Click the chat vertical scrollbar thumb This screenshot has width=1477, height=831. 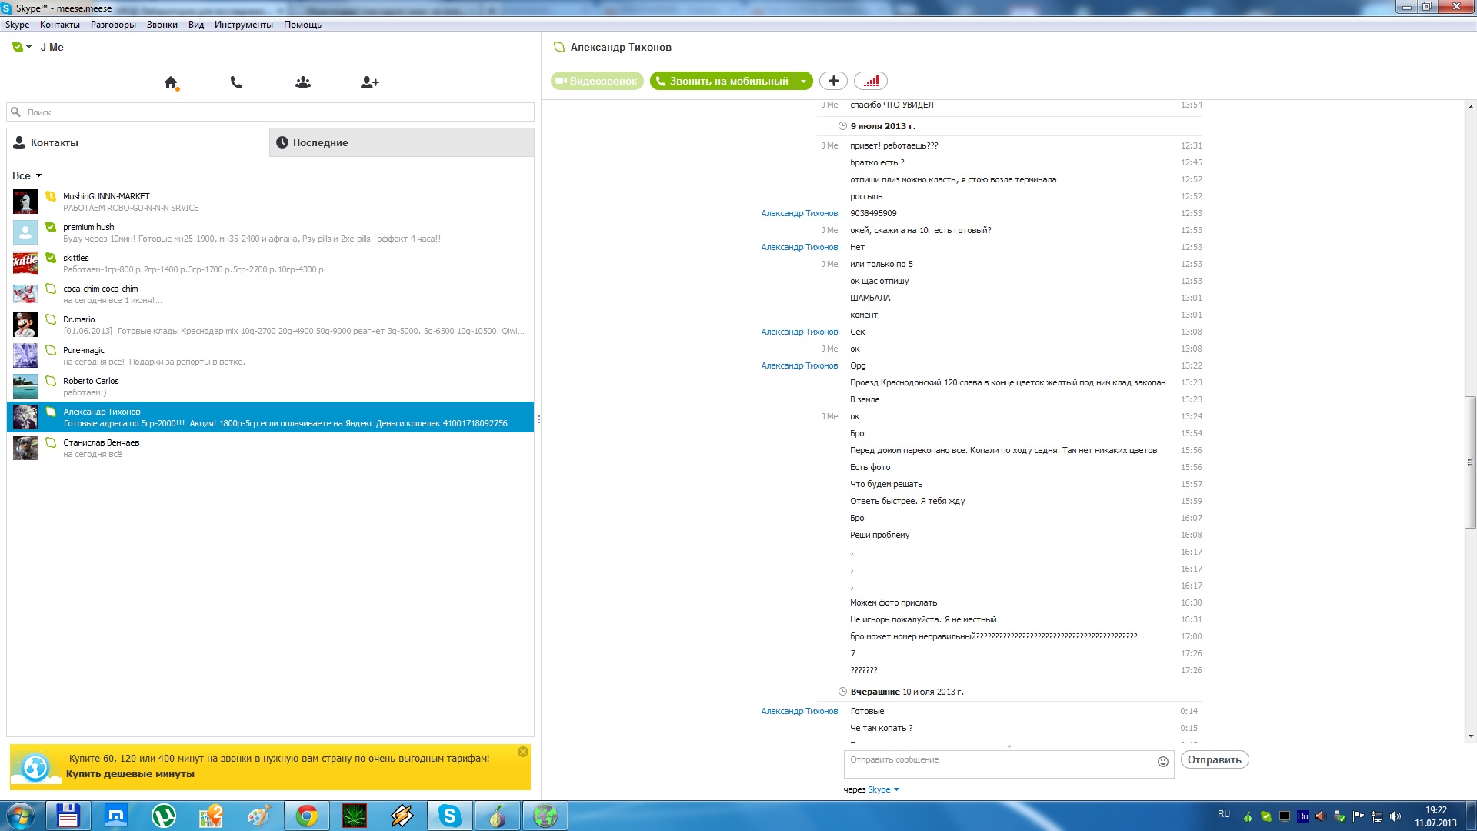pyautogui.click(x=1470, y=462)
